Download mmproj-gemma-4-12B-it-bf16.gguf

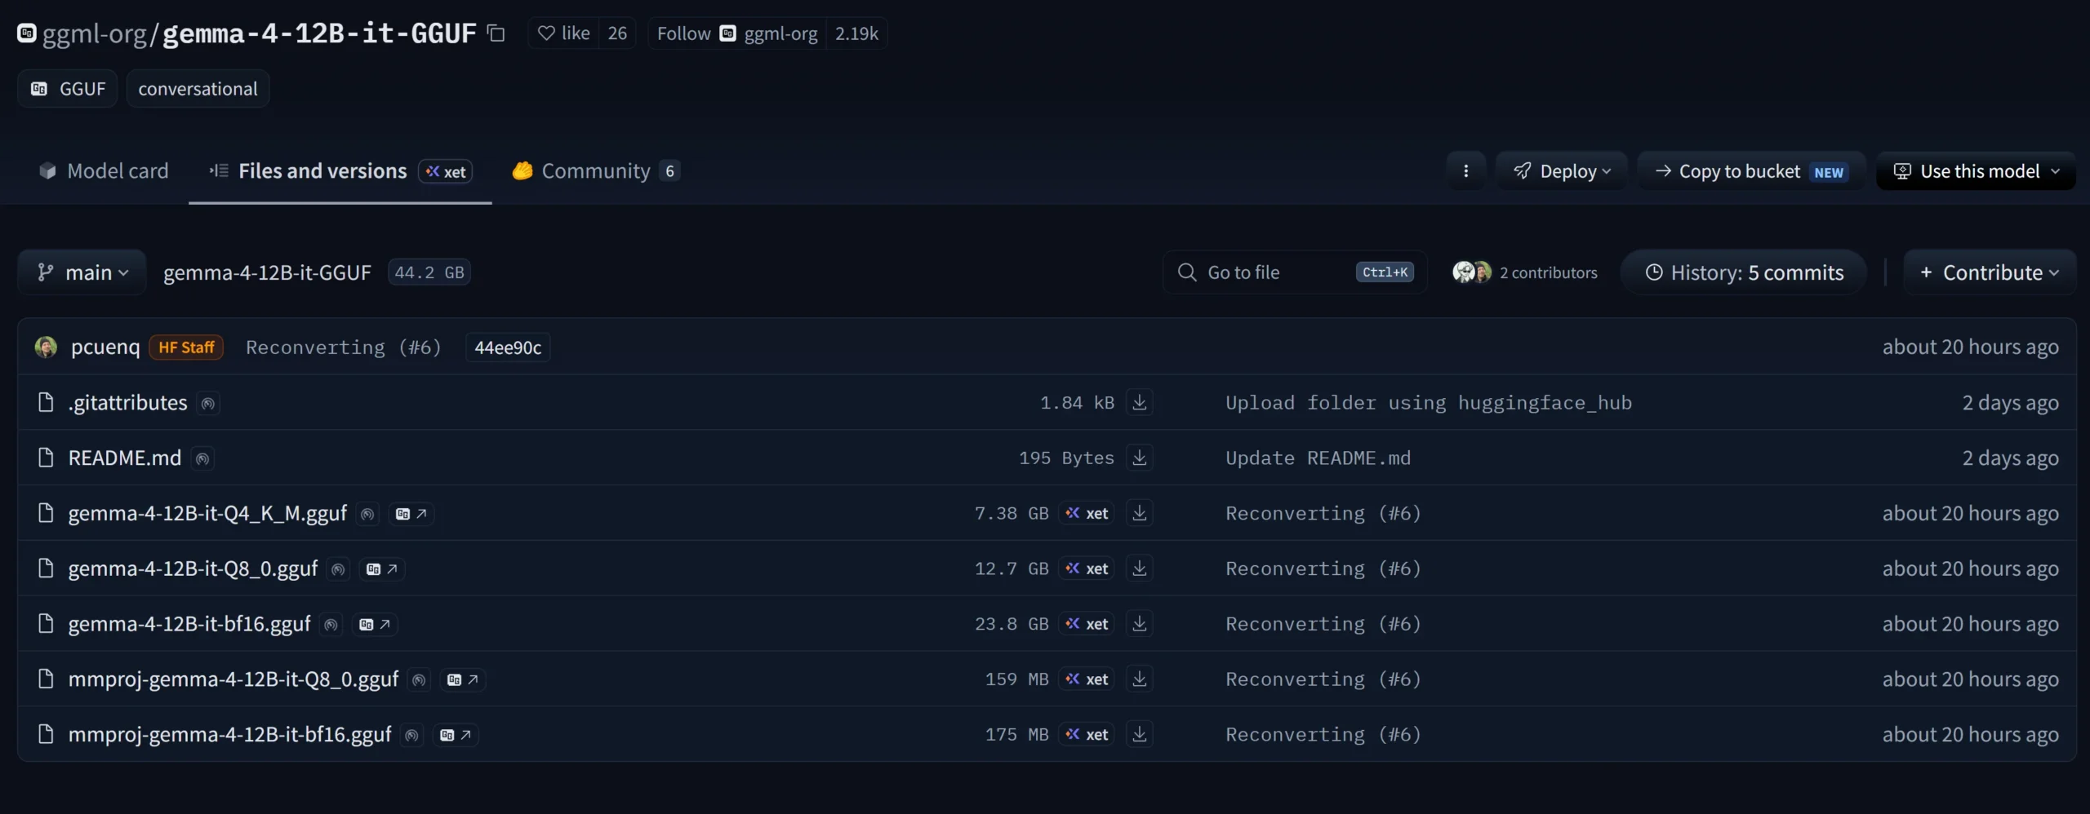coord(1140,735)
